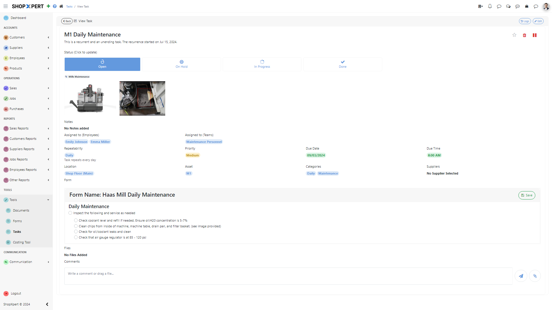Star this task as favorite

point(514,35)
